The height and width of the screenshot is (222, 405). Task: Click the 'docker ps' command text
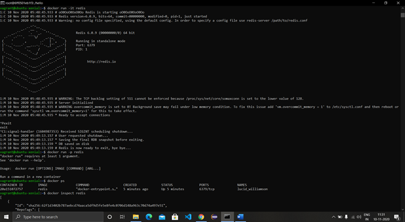coord(56,181)
